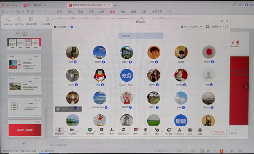This screenshot has height=154, width=254.
Task: Open the 安全 security shield icon
Action: pyautogui.click(x=102, y=131)
